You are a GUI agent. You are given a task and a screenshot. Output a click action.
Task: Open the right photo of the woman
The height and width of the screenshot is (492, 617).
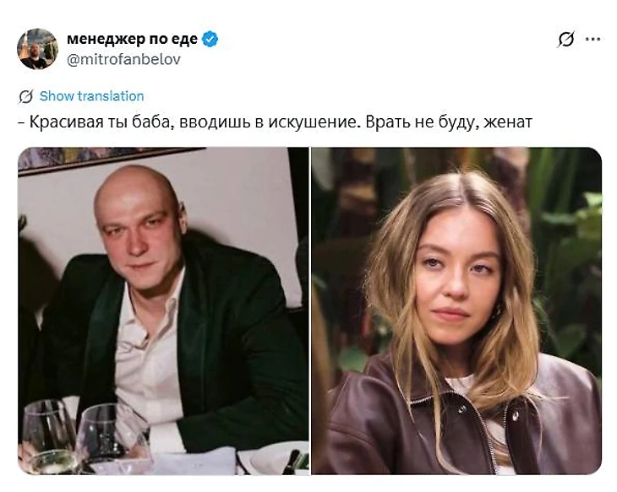tap(456, 311)
